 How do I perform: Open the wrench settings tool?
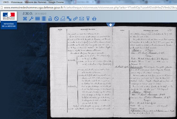point(31,19)
